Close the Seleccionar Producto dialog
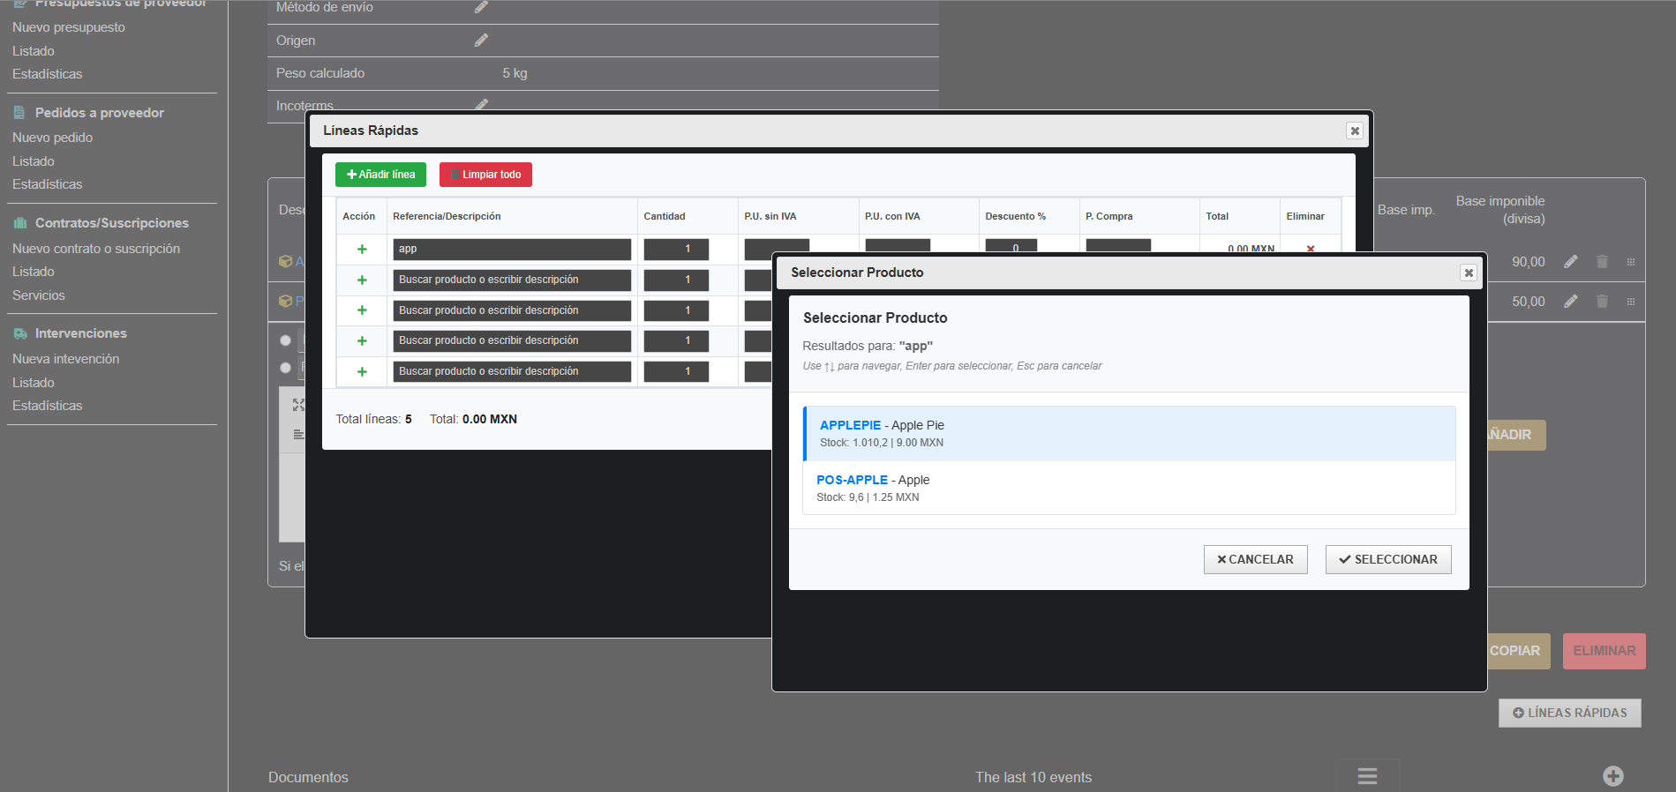 click(x=1469, y=273)
